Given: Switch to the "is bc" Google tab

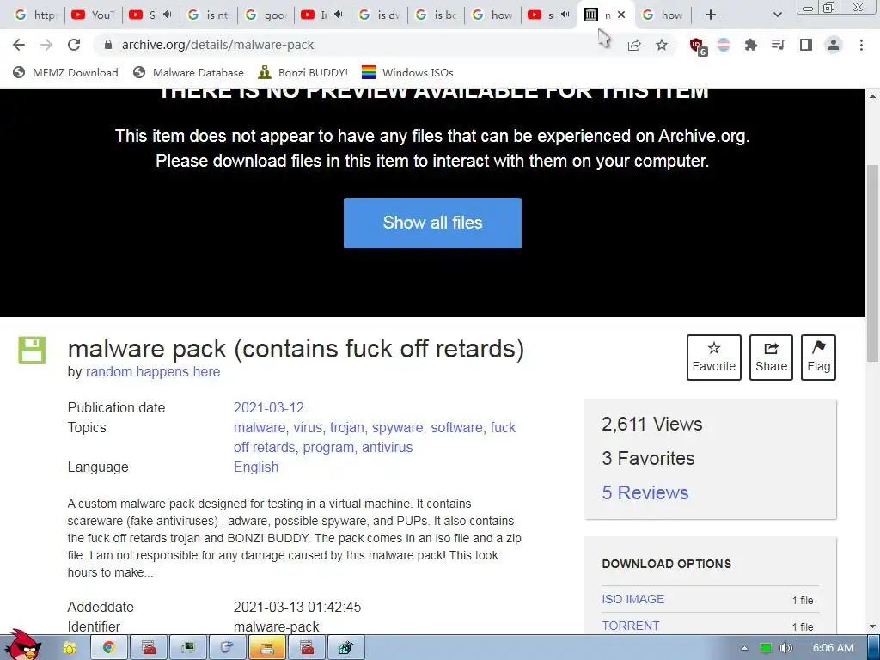Looking at the screenshot, I should pos(437,15).
